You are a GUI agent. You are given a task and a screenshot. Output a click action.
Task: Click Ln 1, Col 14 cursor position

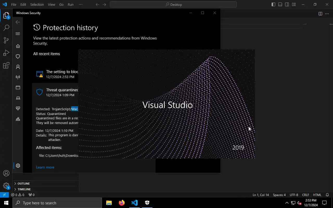click(x=261, y=195)
